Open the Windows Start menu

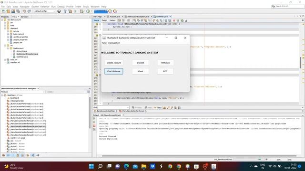(91, 166)
